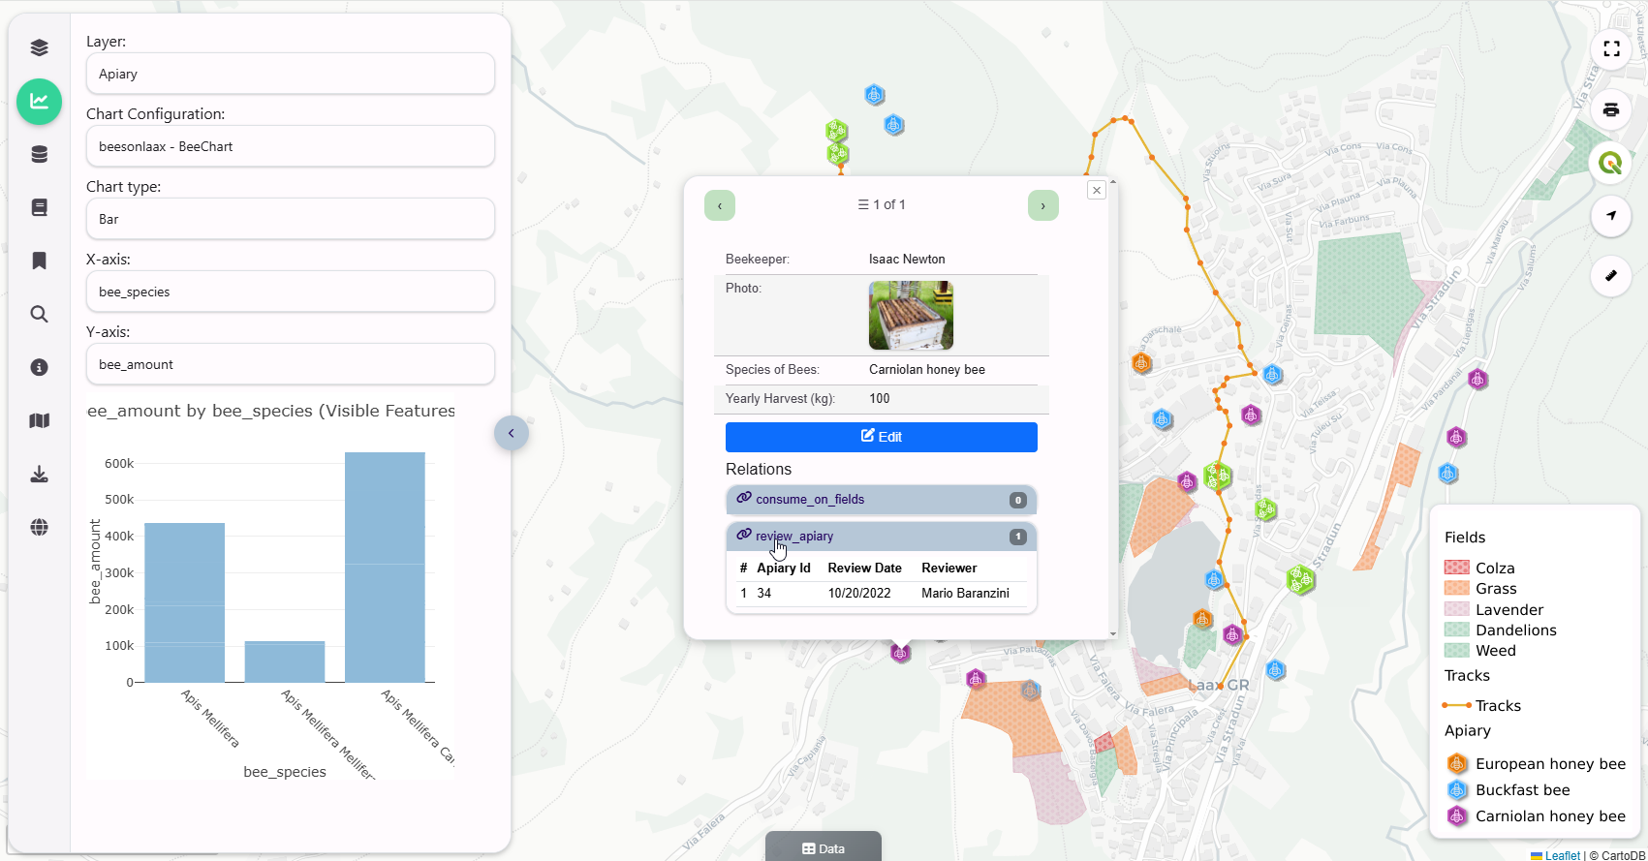
Task: Click the review date 10/20/2022
Action: coord(859,593)
